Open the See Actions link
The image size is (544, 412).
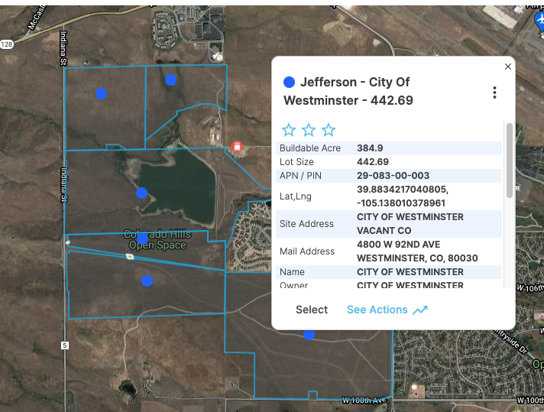[x=377, y=310]
